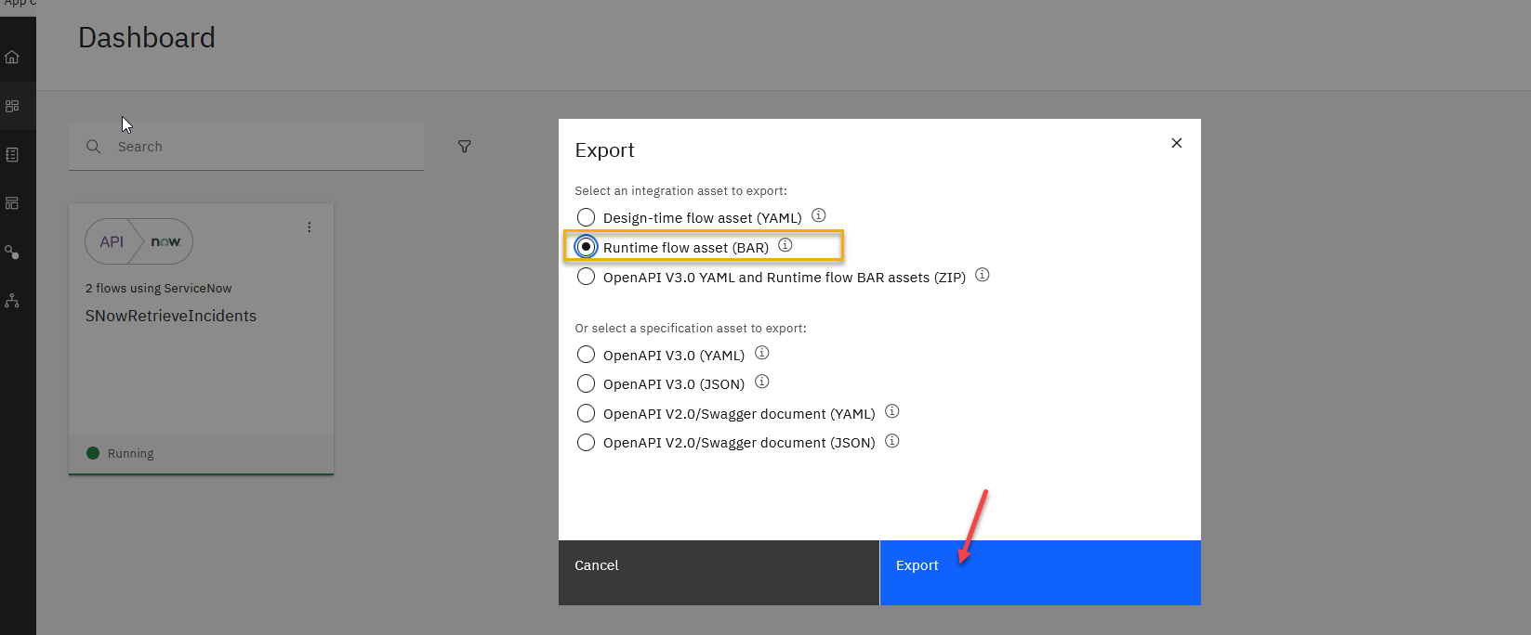The height and width of the screenshot is (635, 1531).
Task: Open the SNowRetrieveIncidents flow tile
Action: point(171,317)
